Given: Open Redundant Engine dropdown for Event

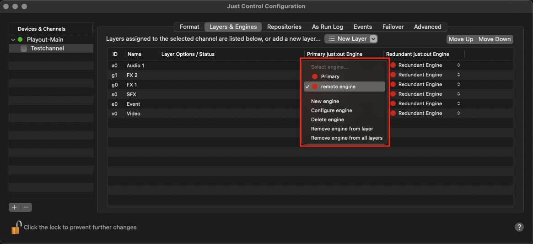Looking at the screenshot, I should [x=425, y=103].
